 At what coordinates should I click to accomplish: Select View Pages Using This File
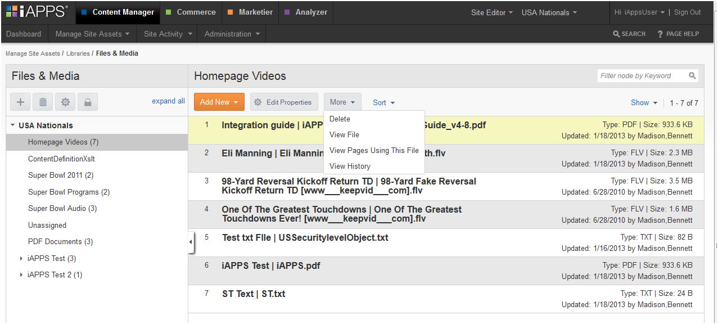[x=374, y=150]
